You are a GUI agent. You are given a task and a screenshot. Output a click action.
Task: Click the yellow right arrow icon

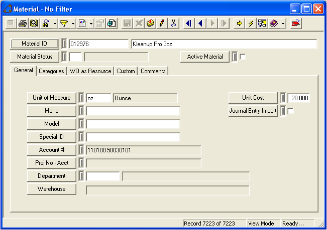[x=239, y=24]
